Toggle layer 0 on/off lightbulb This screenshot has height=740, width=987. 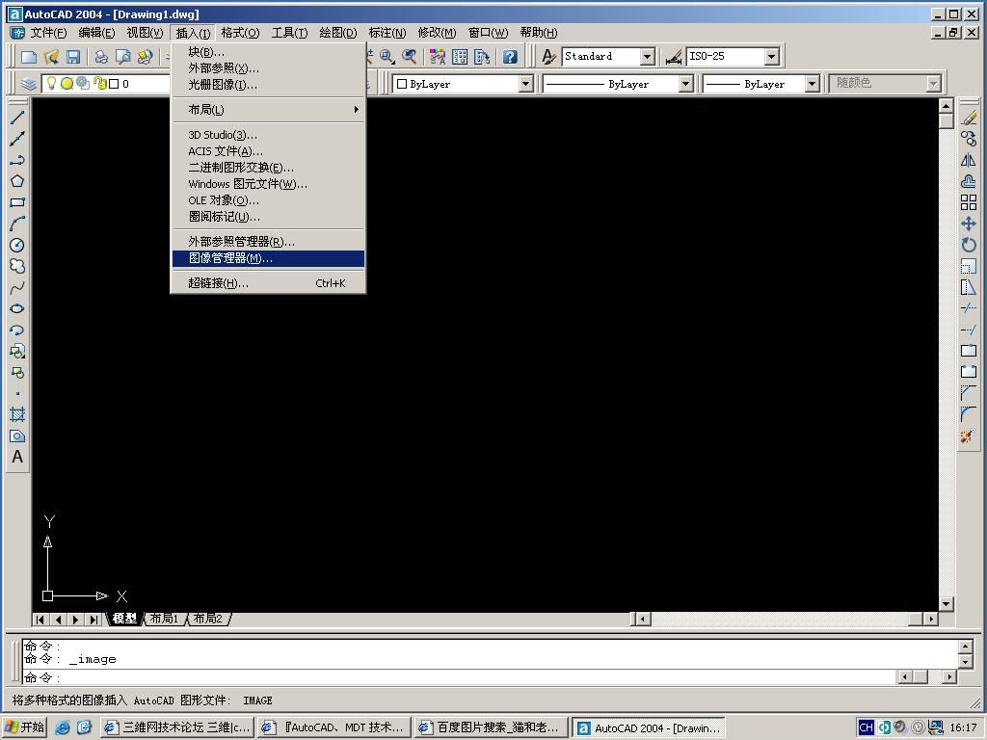52,83
